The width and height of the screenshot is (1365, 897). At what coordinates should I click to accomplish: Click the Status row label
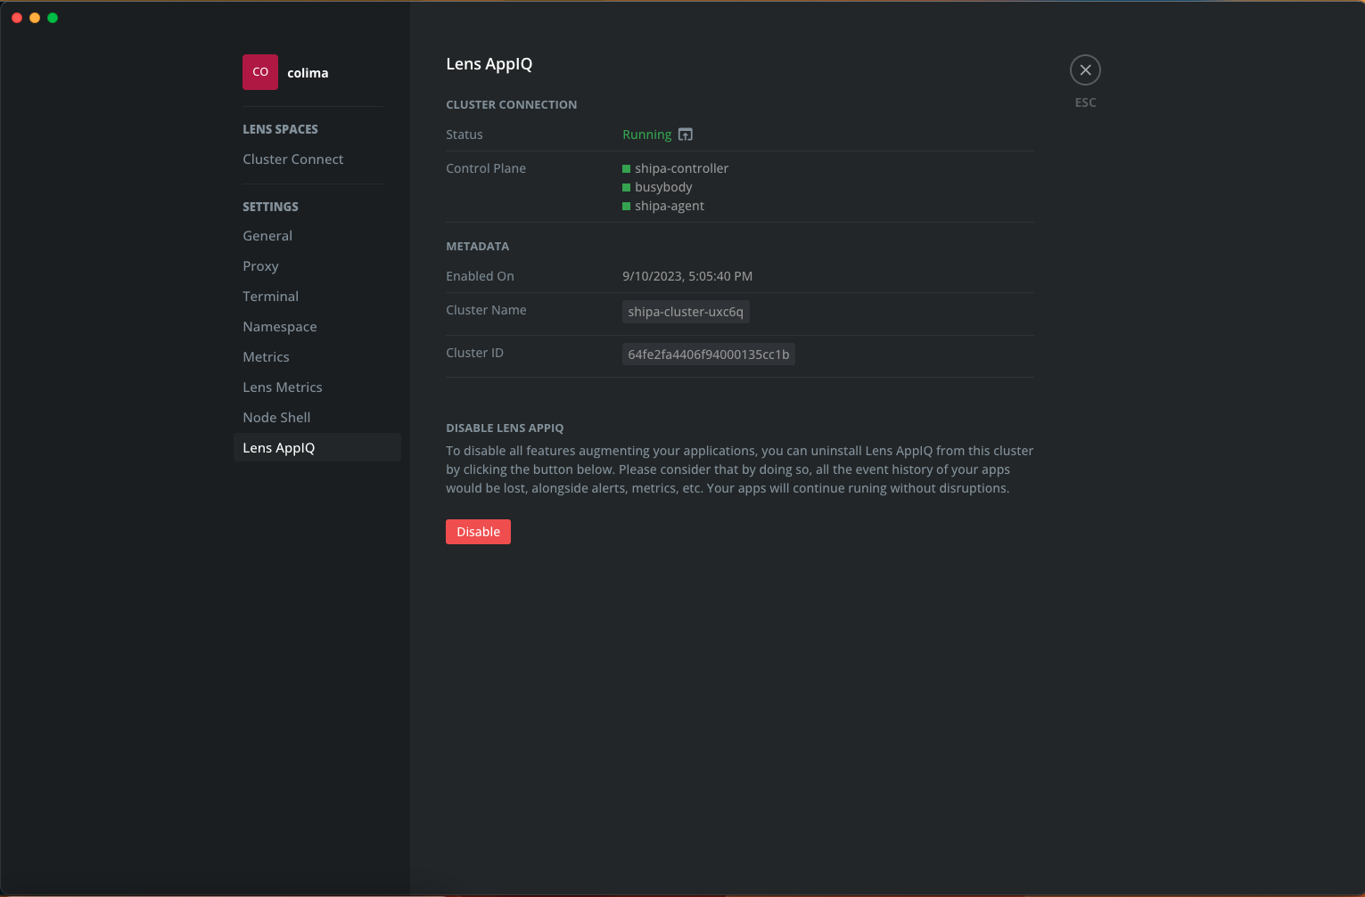[464, 135]
